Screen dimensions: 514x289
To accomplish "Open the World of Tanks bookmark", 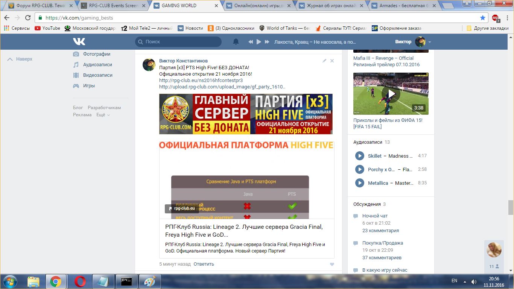I will 284,28.
